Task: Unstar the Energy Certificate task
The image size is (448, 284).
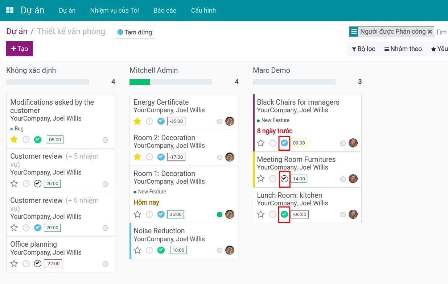Action: [x=137, y=121]
